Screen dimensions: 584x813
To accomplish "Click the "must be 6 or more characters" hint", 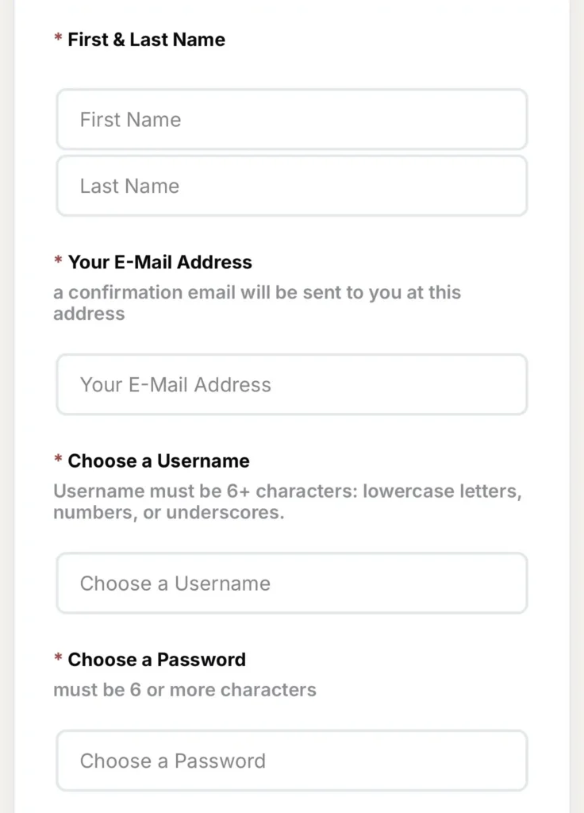I will (x=184, y=689).
